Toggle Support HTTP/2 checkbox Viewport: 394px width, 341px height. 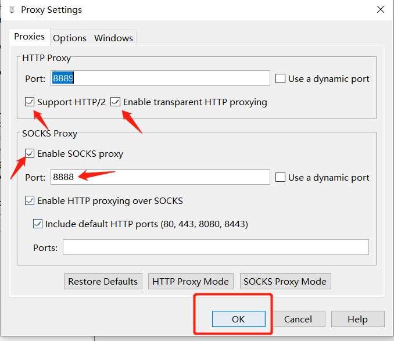[x=30, y=102]
